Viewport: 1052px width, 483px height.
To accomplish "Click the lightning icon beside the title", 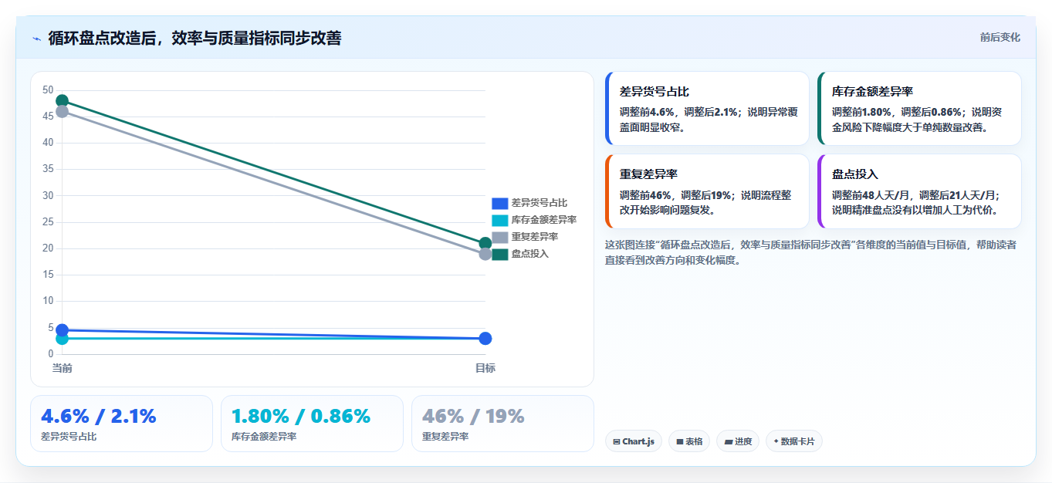I will pyautogui.click(x=37, y=39).
